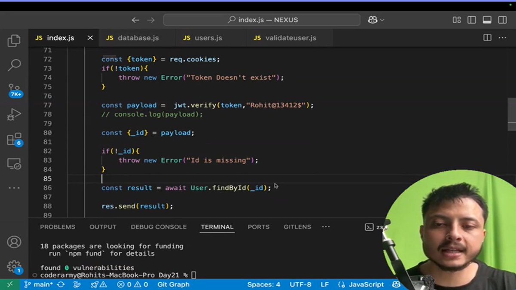The image size is (516, 290).
Task: Open the Customize Layout control
Action: [457, 20]
